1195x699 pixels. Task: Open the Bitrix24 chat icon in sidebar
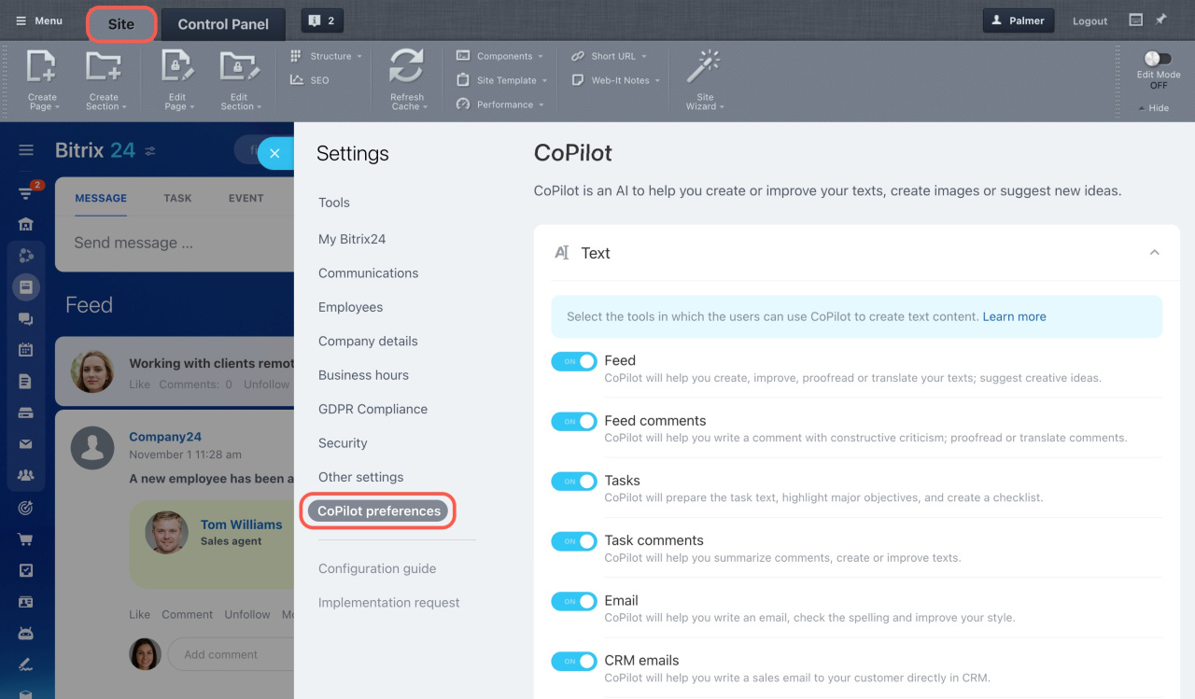point(25,317)
